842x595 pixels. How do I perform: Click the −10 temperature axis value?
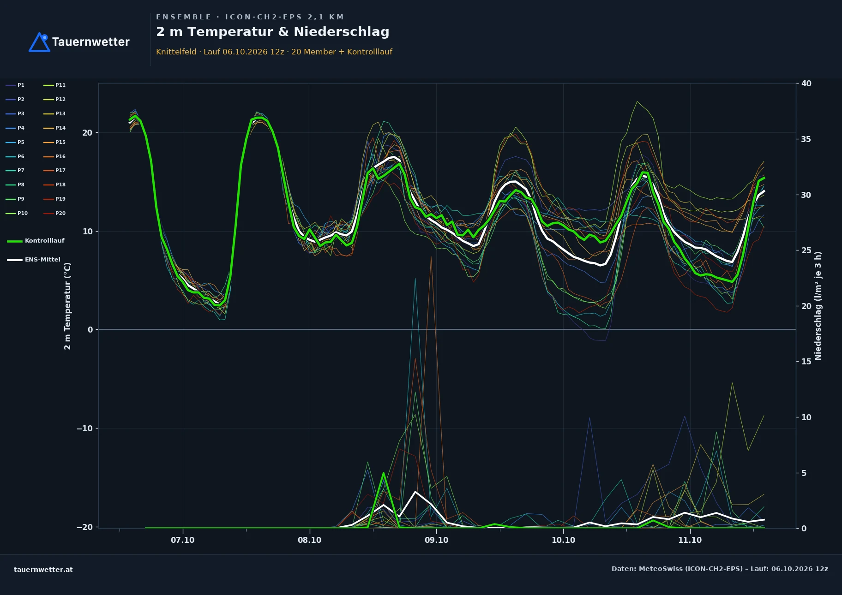point(84,428)
